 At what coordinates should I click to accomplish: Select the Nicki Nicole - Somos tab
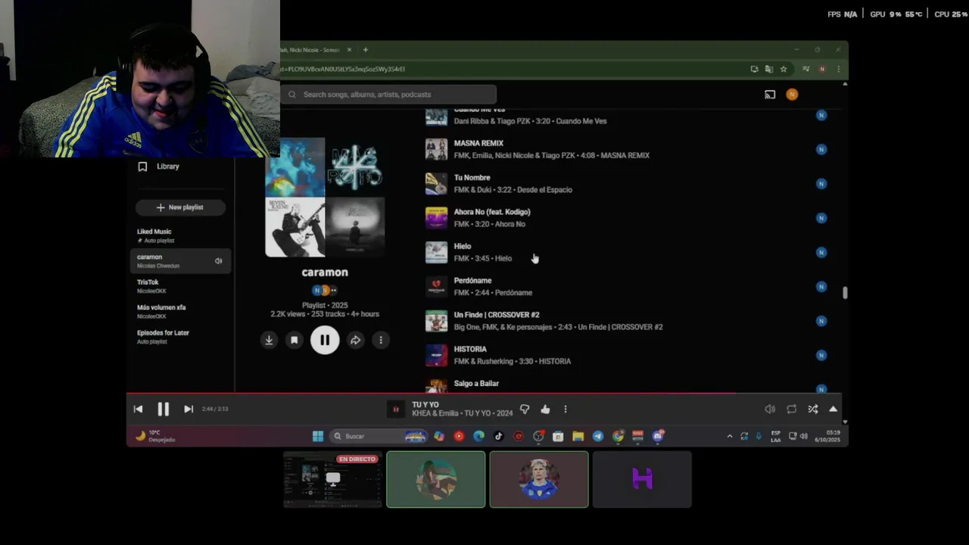coord(310,50)
